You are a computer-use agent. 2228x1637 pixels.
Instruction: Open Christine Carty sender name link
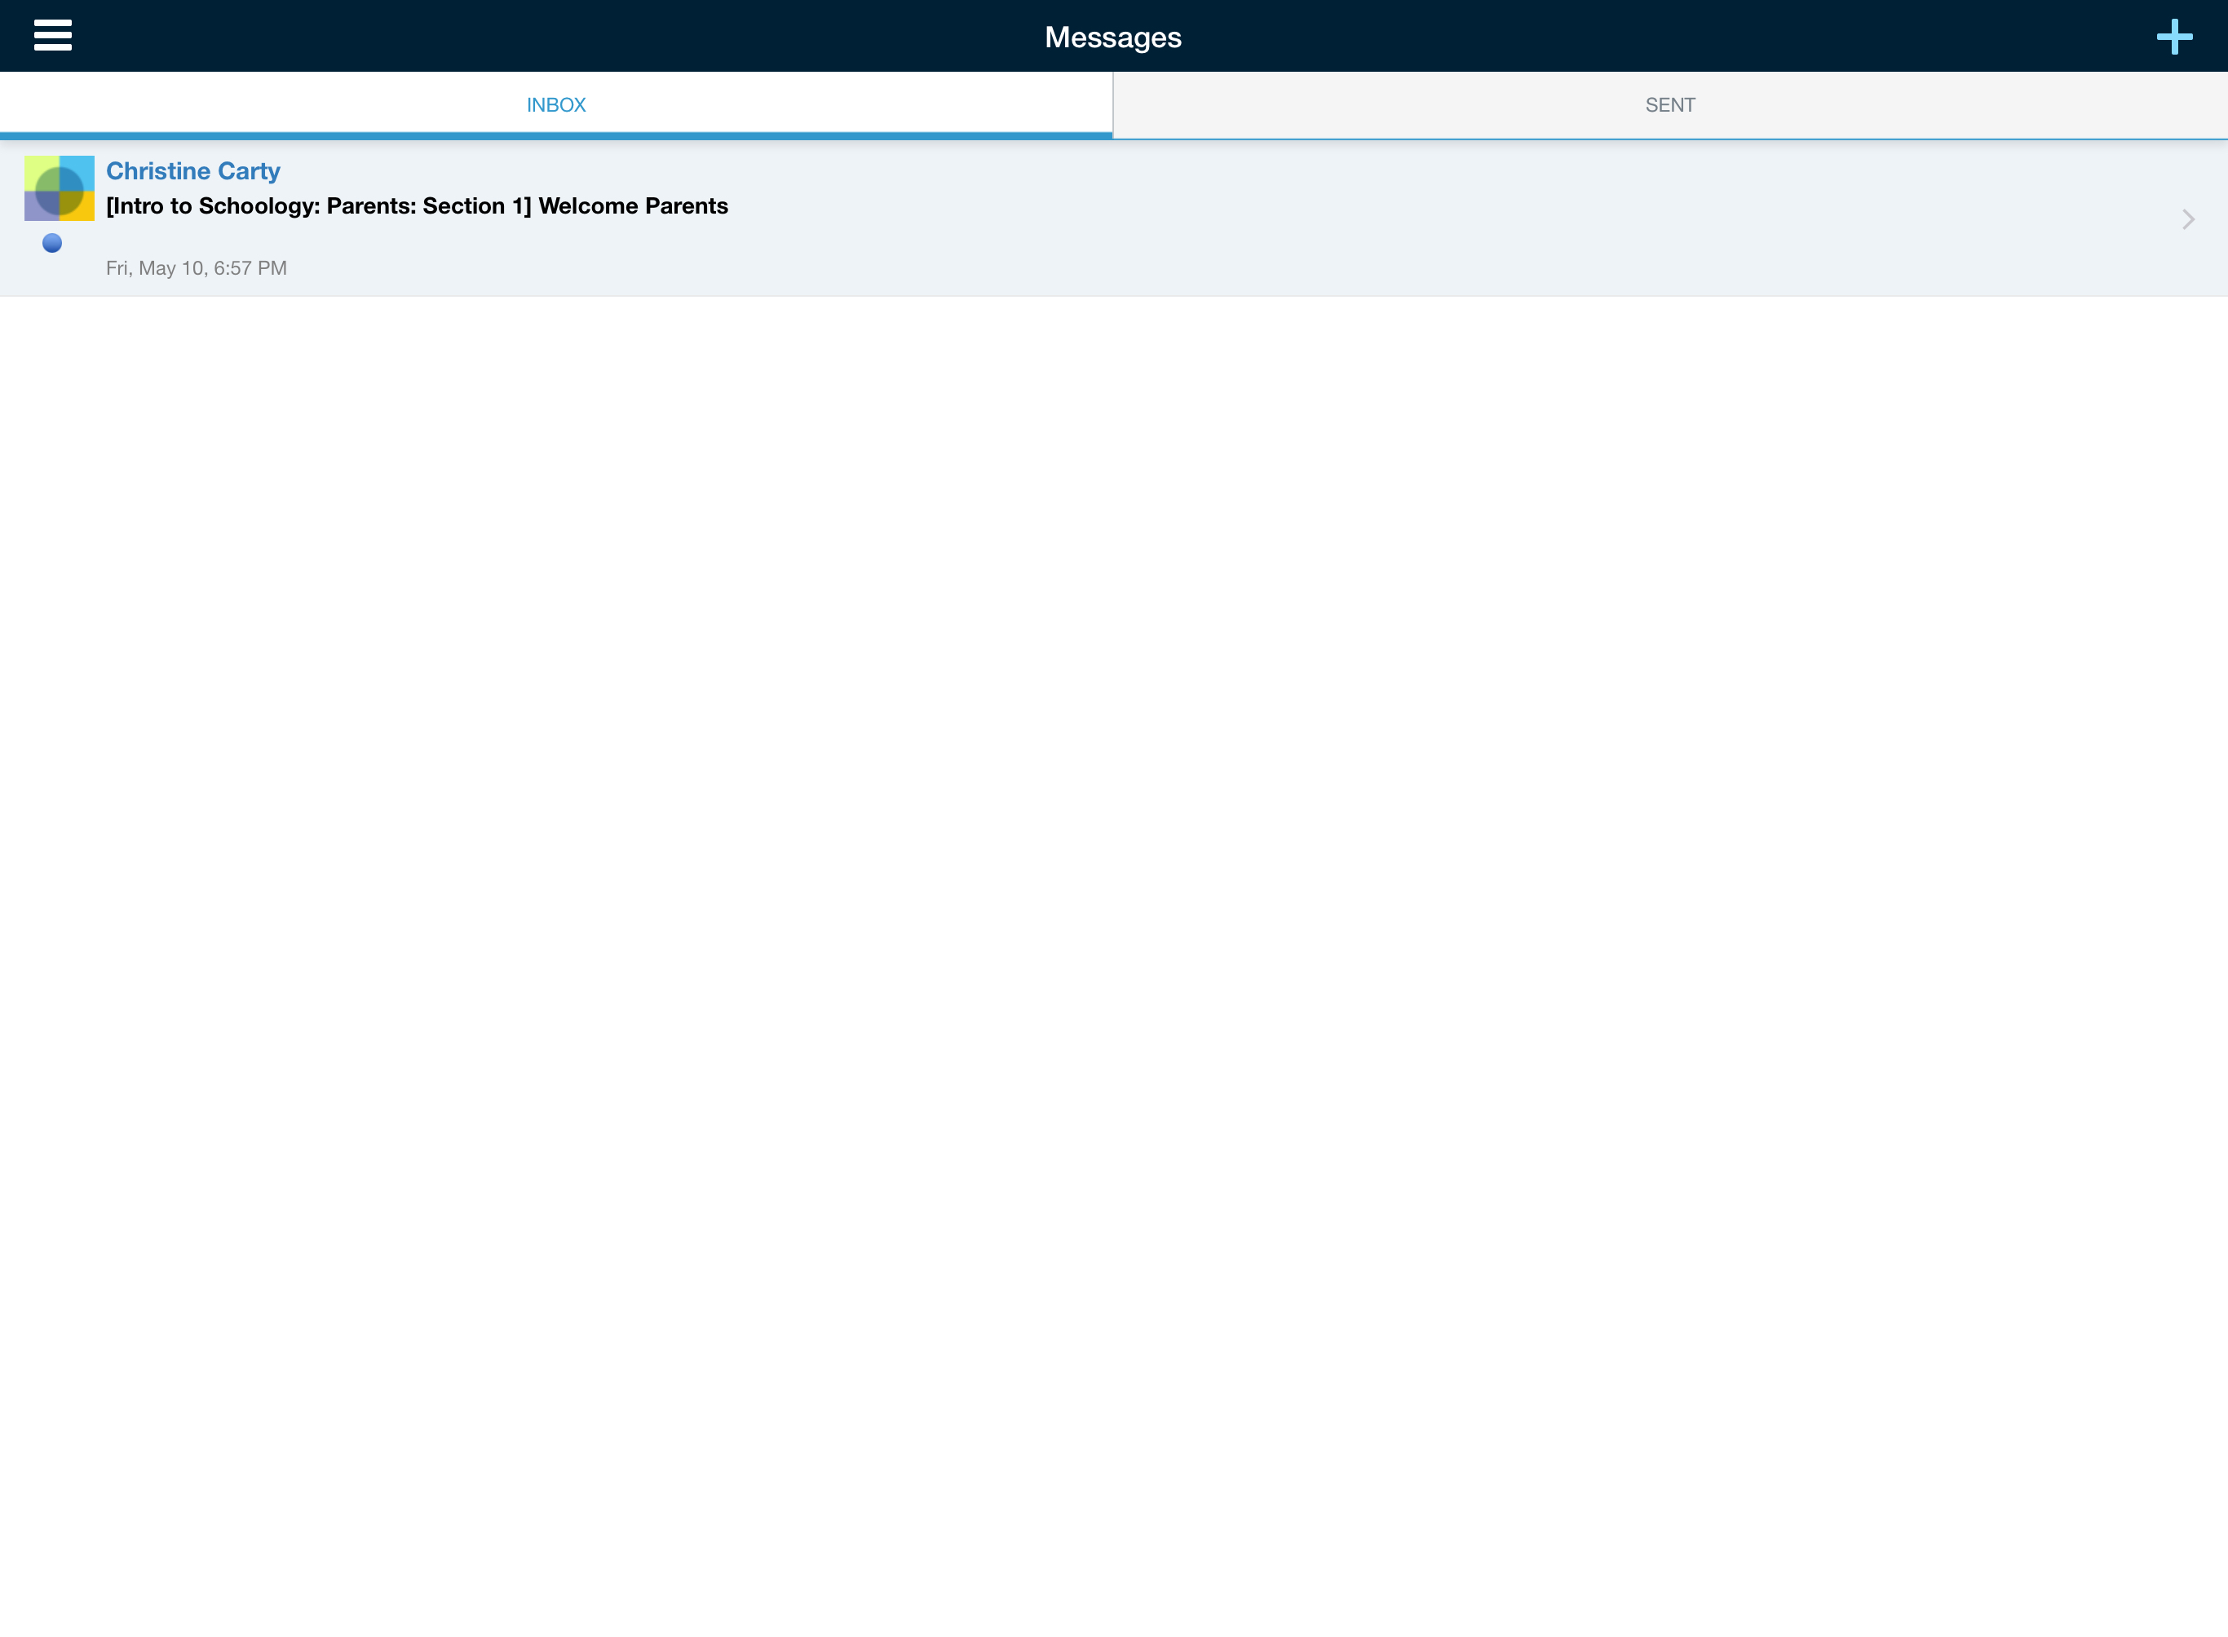click(193, 171)
